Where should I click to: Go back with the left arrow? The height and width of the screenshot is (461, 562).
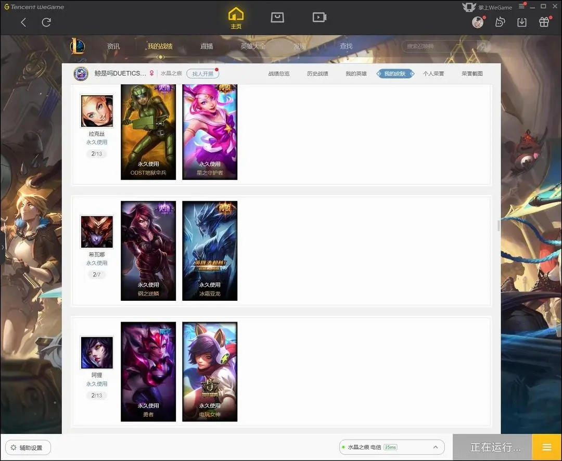[23, 22]
